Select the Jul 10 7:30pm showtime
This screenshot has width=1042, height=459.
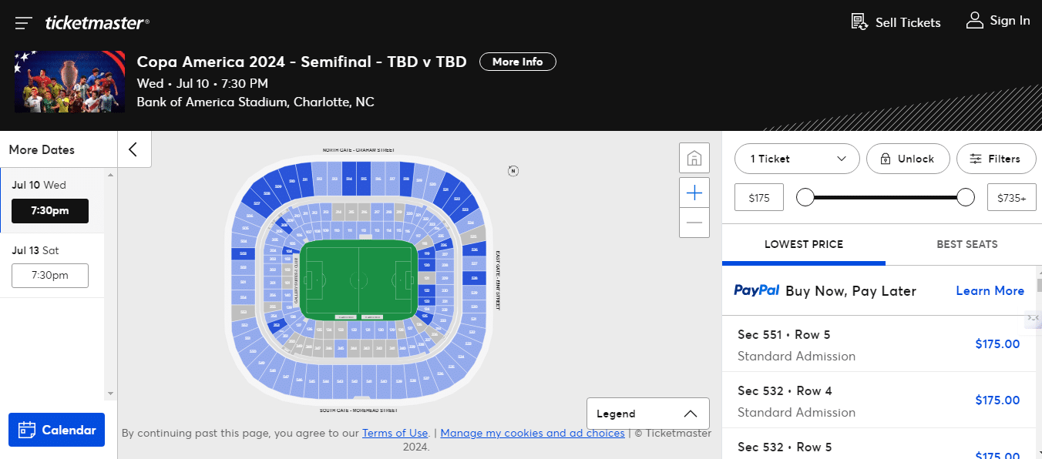pos(50,210)
